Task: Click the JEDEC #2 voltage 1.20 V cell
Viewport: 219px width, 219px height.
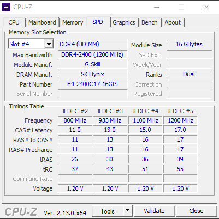Action: click(x=75, y=188)
